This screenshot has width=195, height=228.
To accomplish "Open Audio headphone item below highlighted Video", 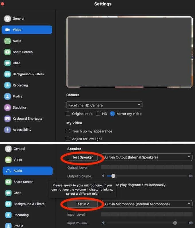I will (x=13, y=41).
